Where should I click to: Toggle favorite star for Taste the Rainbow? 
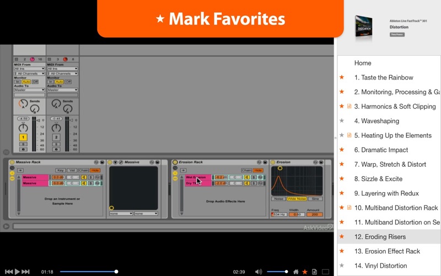[x=342, y=77]
